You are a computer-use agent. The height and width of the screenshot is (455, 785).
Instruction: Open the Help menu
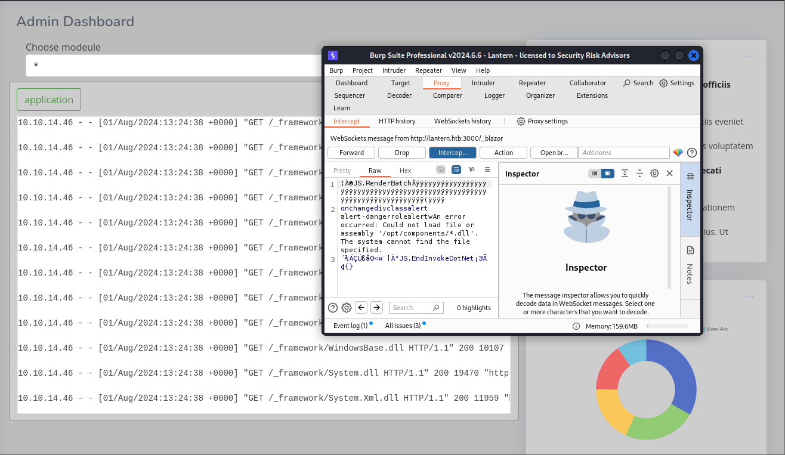(483, 70)
